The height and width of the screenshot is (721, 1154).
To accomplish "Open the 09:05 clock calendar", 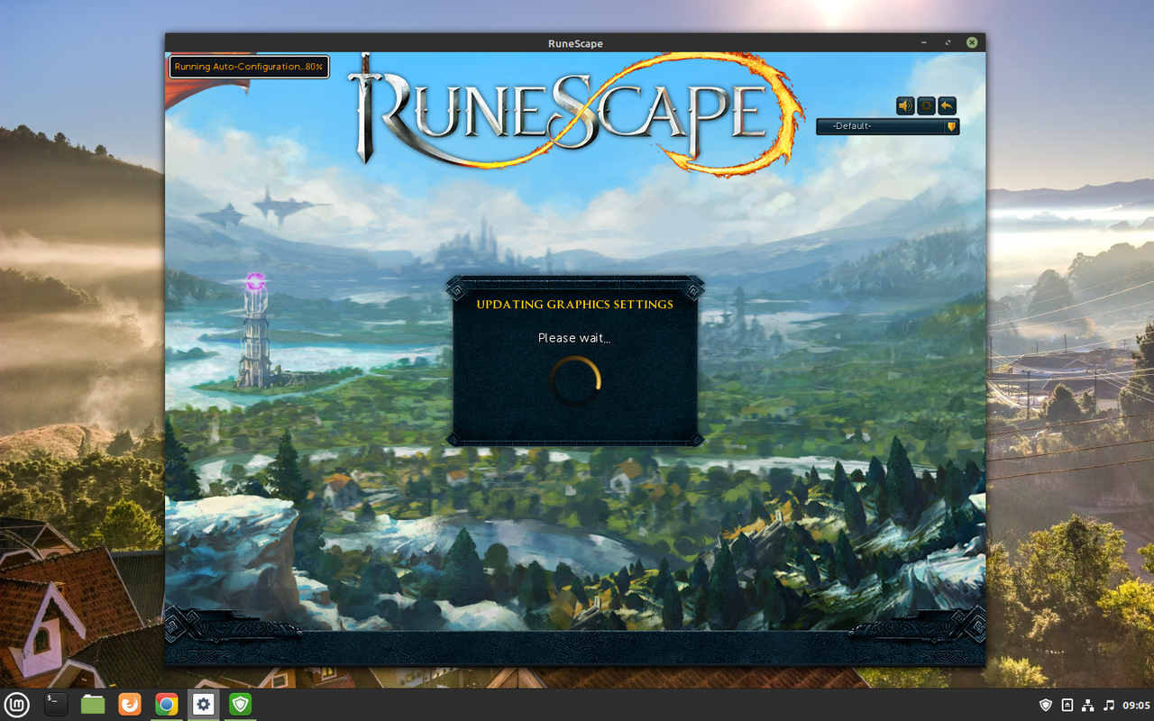I will (x=1136, y=705).
